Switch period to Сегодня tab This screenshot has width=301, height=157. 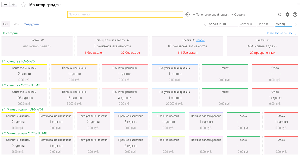click(245, 24)
